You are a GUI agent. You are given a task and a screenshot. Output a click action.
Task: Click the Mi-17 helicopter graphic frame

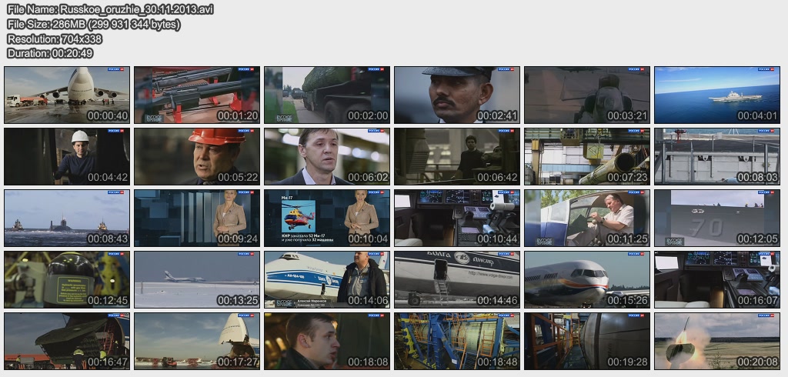326,218
